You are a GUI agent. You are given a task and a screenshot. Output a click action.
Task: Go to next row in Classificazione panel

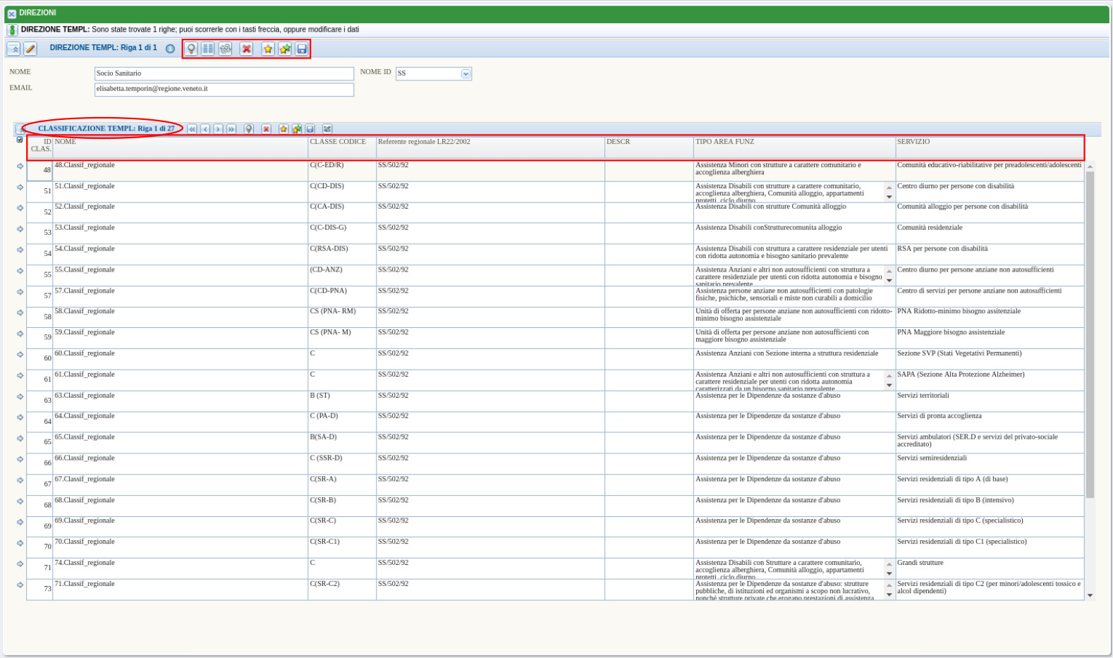tap(218, 129)
